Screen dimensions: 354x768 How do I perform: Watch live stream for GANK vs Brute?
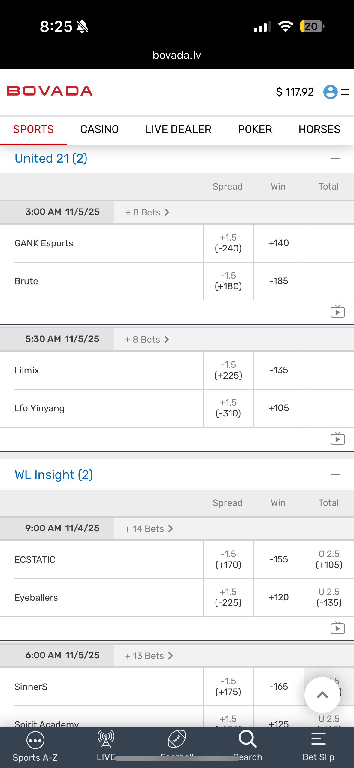click(337, 312)
